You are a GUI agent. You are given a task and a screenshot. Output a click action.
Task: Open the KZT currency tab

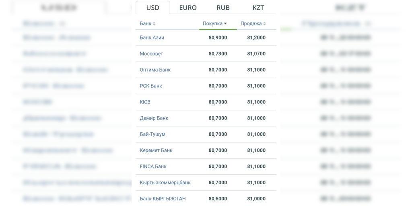[x=258, y=8]
